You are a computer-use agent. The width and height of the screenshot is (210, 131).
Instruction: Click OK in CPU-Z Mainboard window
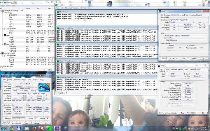tap(204, 59)
